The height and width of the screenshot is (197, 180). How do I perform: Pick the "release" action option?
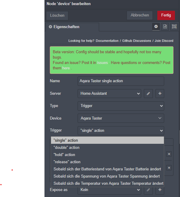pyautogui.click(x=67, y=162)
